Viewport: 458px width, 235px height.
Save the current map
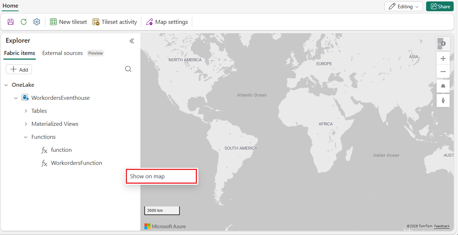pos(11,22)
